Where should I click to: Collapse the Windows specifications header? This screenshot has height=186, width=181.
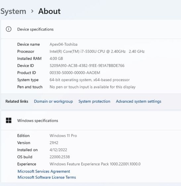click(91, 120)
